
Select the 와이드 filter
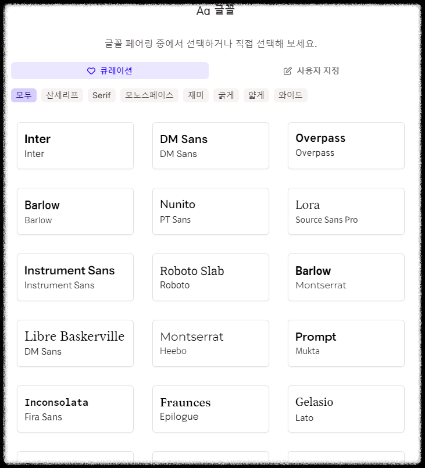[x=290, y=95]
